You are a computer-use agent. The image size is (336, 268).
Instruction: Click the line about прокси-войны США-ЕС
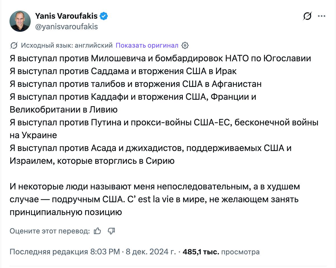(x=164, y=123)
